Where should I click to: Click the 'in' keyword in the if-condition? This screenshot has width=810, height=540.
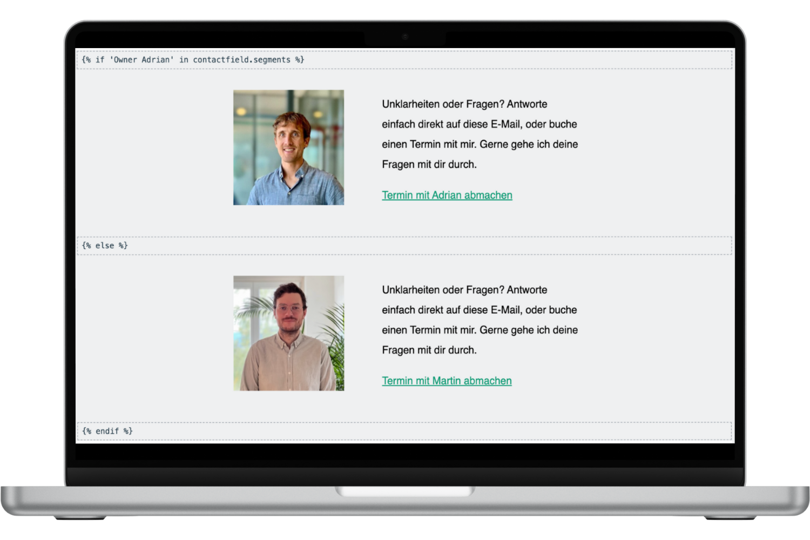point(184,60)
